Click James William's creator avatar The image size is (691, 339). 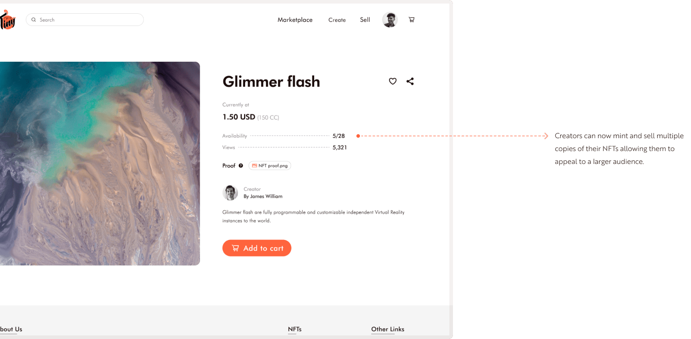[x=230, y=193]
